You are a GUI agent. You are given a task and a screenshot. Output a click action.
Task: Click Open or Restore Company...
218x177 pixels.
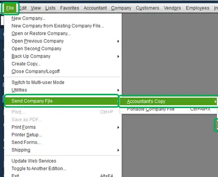pyautogui.click(x=63, y=33)
